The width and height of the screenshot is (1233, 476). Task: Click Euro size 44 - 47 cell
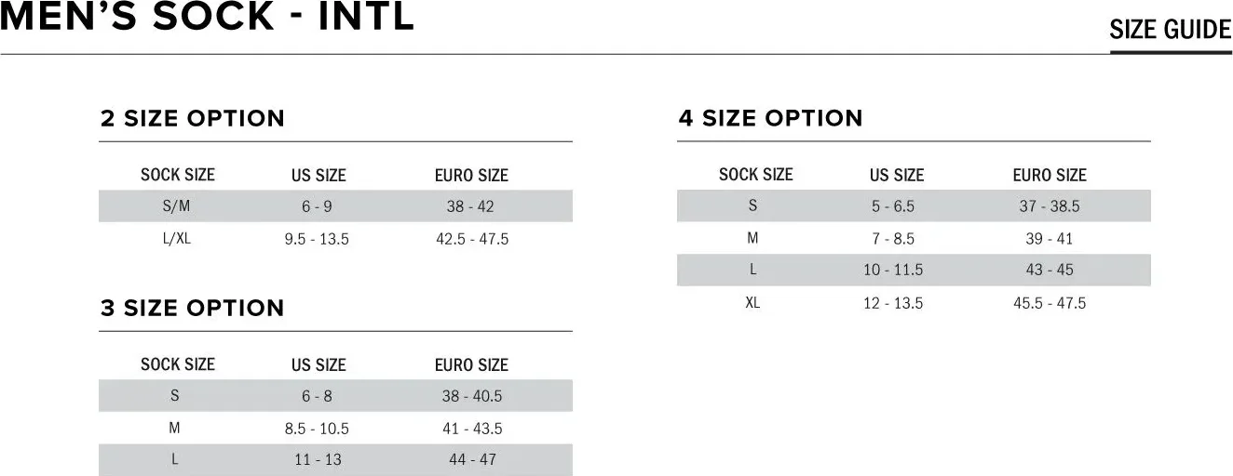pyautogui.click(x=472, y=460)
